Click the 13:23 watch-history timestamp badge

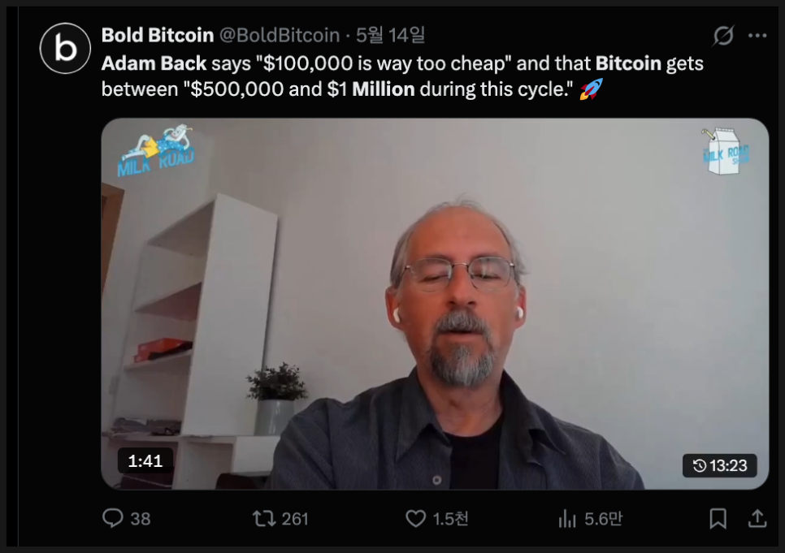click(719, 465)
